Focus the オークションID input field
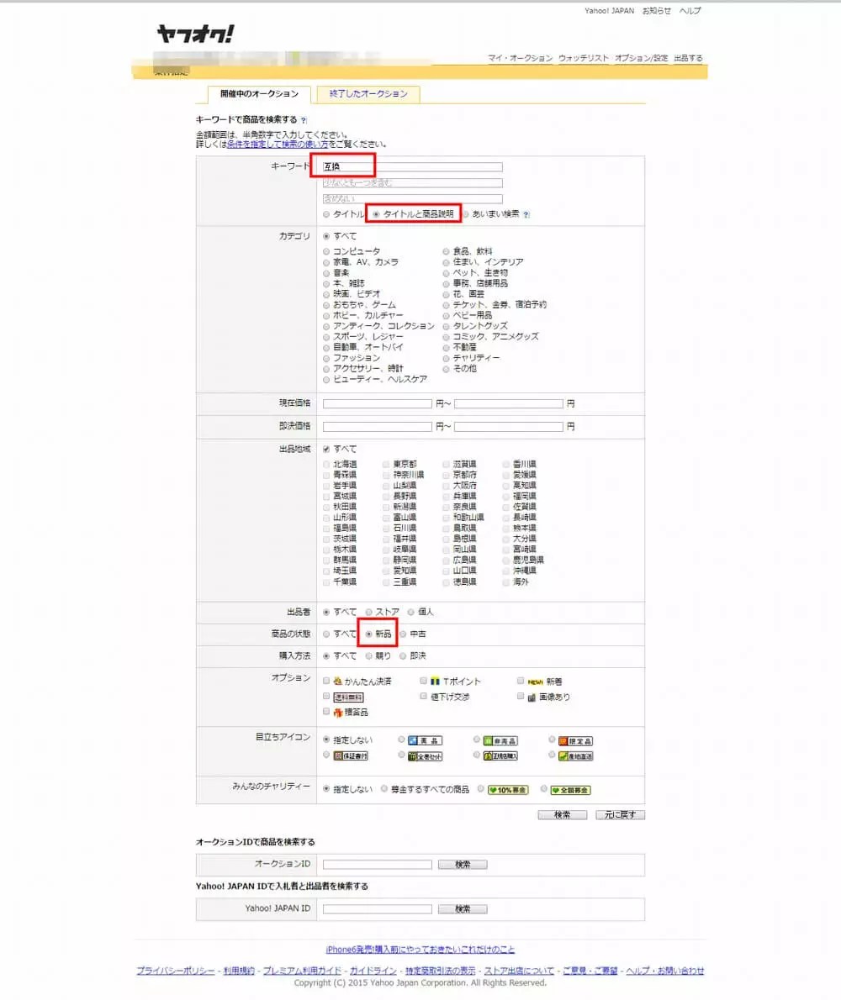Viewport: 841px width, 1000px height. (x=377, y=865)
